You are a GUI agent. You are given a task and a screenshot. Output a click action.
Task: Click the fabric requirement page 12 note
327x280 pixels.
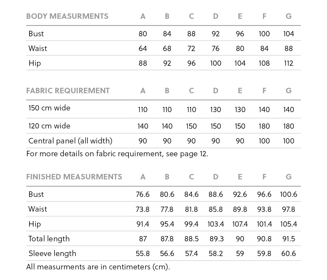(117, 154)
